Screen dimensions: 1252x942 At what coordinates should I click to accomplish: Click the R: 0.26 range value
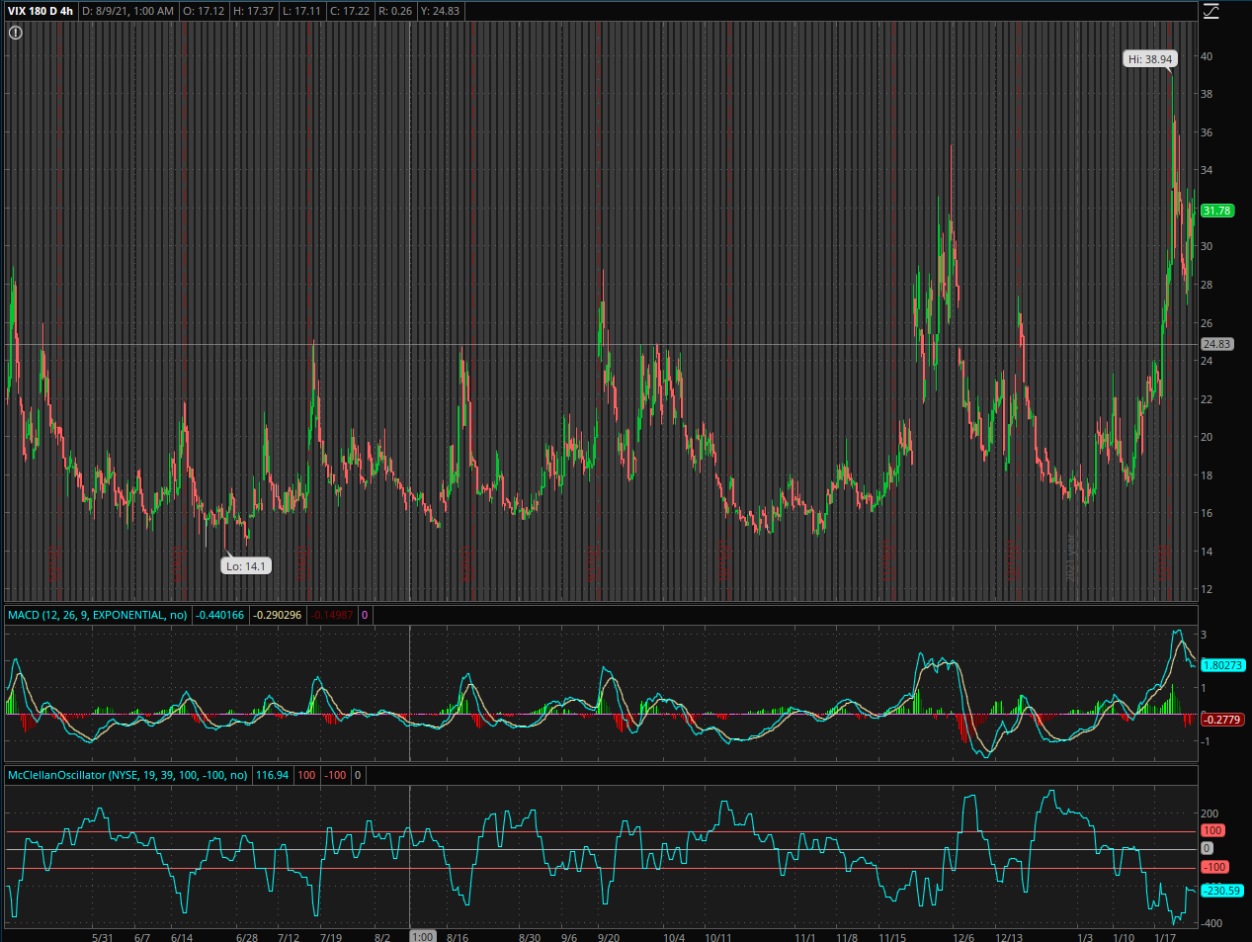(394, 11)
